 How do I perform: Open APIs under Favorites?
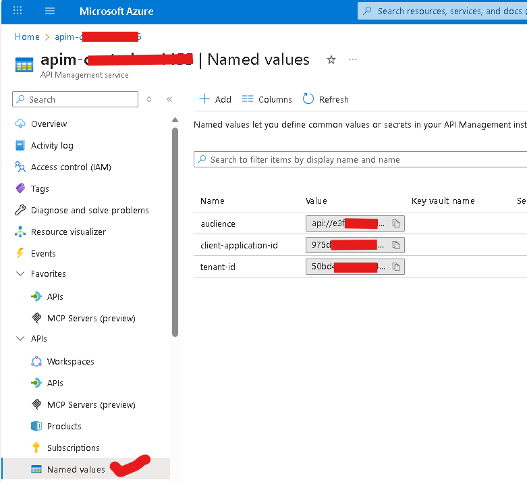[55, 296]
